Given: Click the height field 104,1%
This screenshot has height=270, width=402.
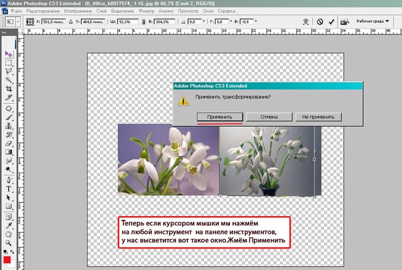Looking at the screenshot, I should click(x=165, y=22).
